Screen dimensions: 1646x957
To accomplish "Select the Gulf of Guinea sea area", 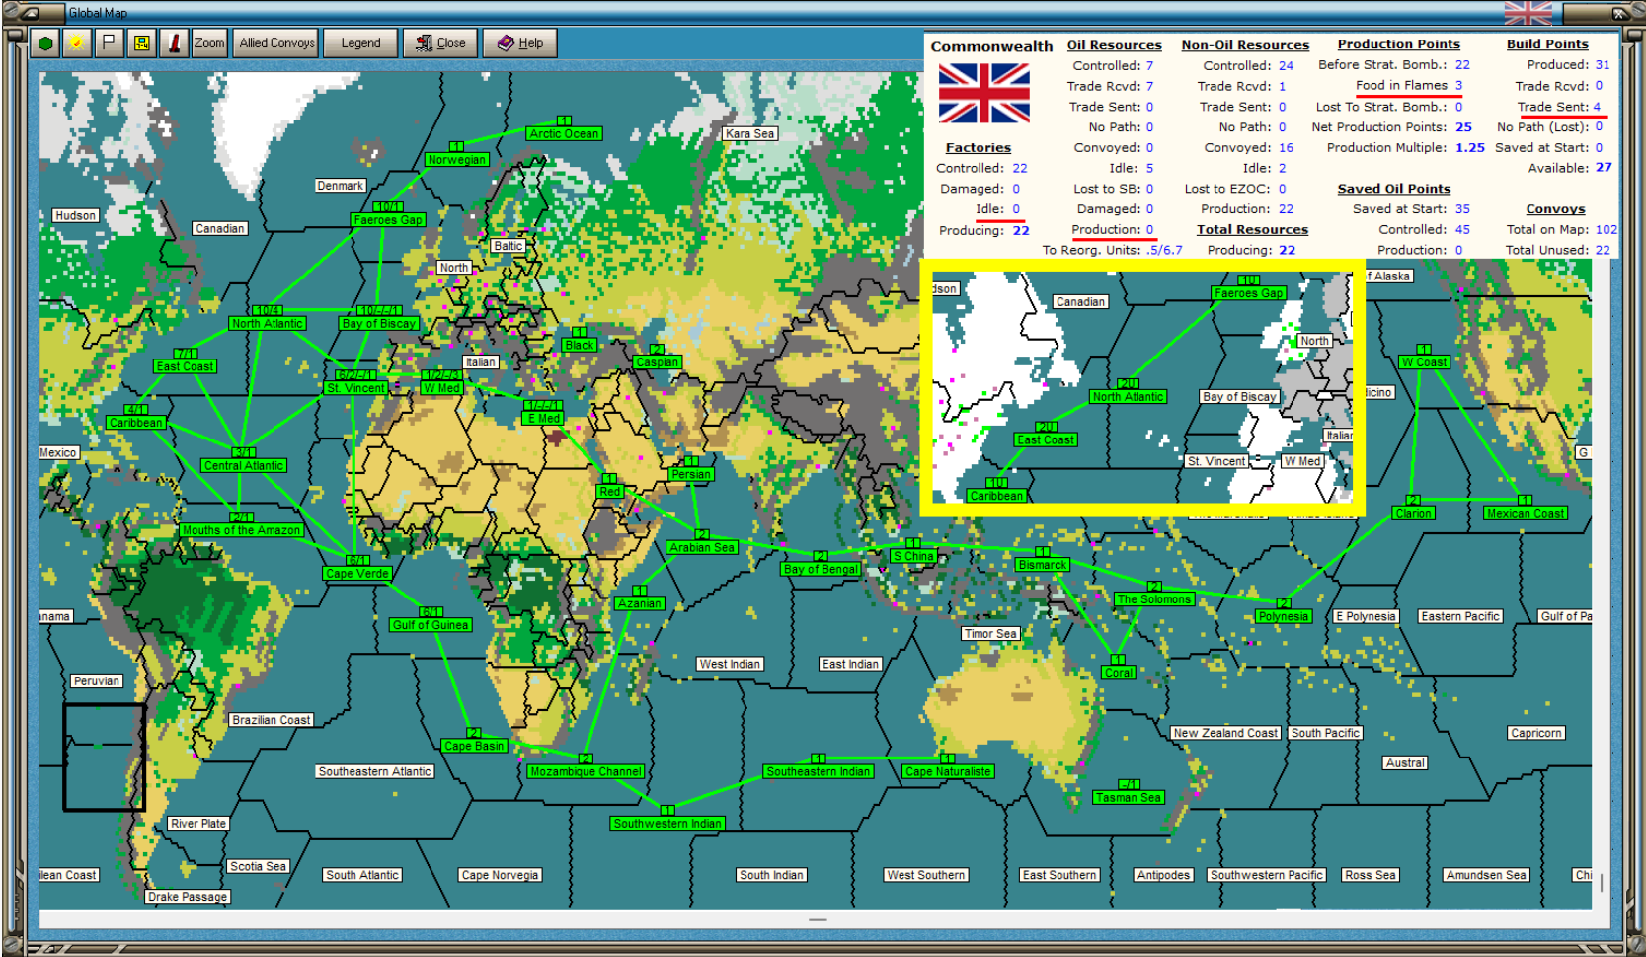I will coord(431,625).
